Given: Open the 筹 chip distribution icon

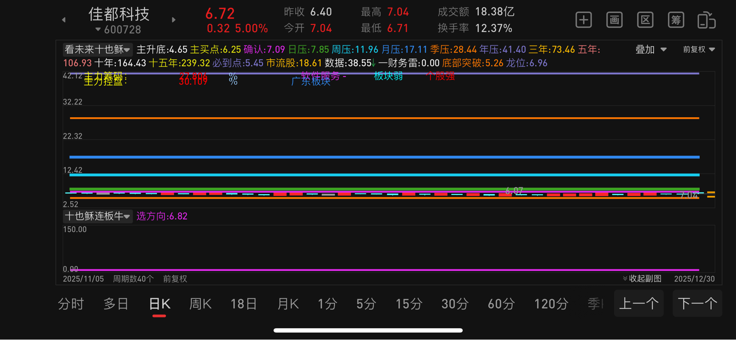Looking at the screenshot, I should point(676,20).
